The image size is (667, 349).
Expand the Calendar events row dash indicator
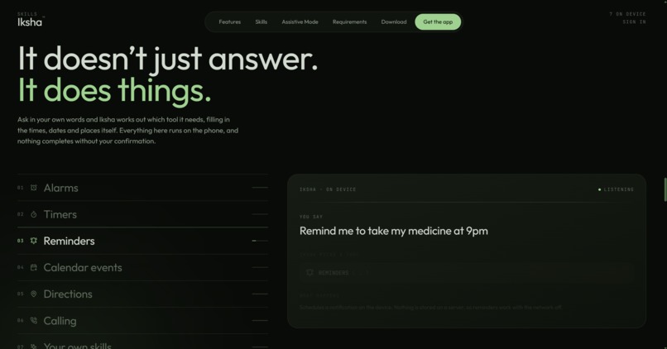pyautogui.click(x=260, y=267)
